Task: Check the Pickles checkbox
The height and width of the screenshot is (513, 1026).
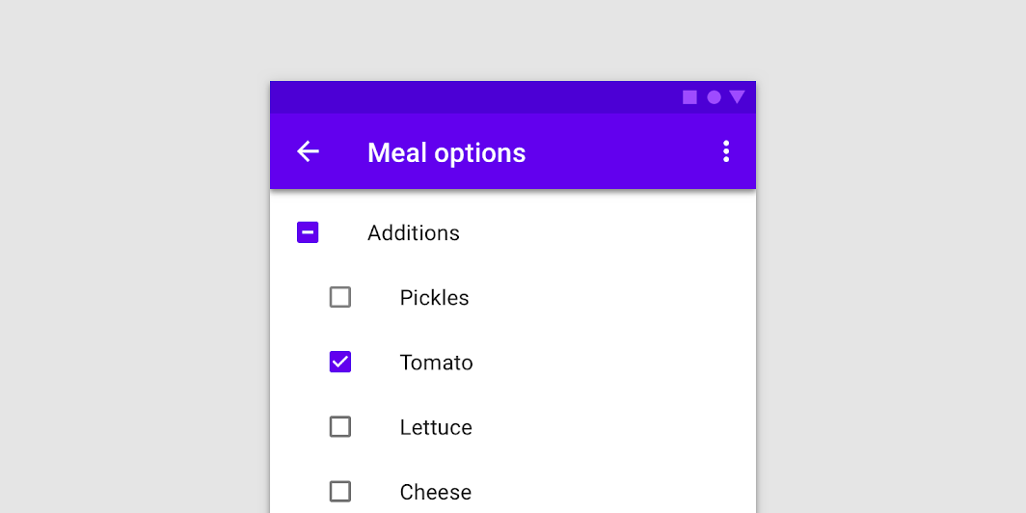Action: tap(340, 297)
